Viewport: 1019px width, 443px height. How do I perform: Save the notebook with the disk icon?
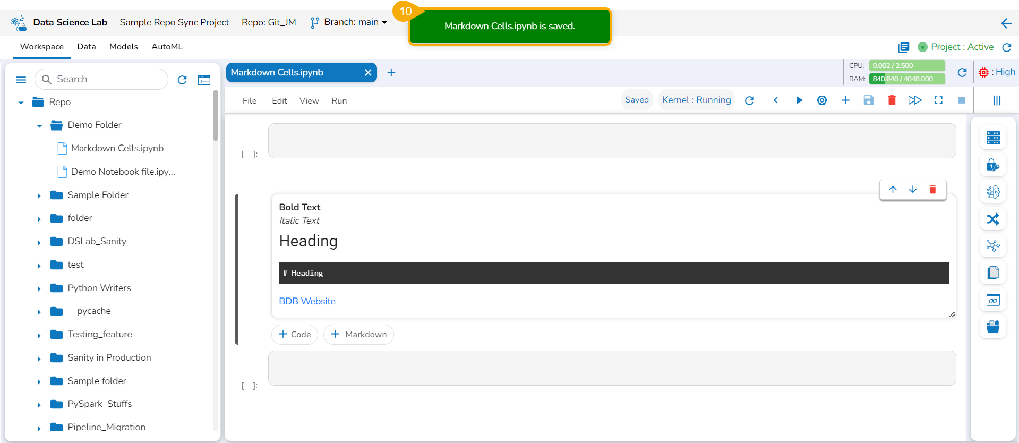[x=868, y=100]
